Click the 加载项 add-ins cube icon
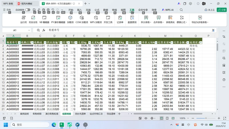This screenshot has height=129, width=229. tap(70, 18)
